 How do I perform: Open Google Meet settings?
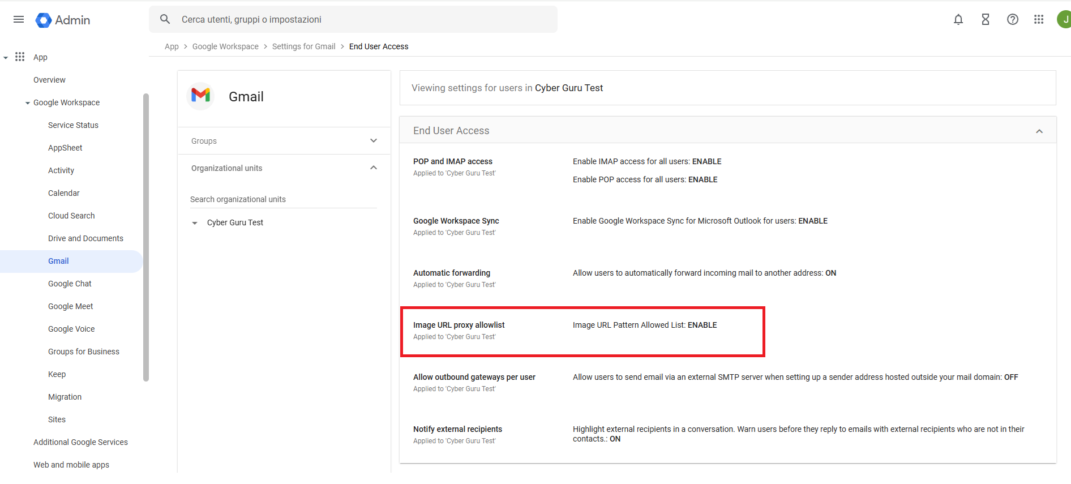(x=71, y=306)
